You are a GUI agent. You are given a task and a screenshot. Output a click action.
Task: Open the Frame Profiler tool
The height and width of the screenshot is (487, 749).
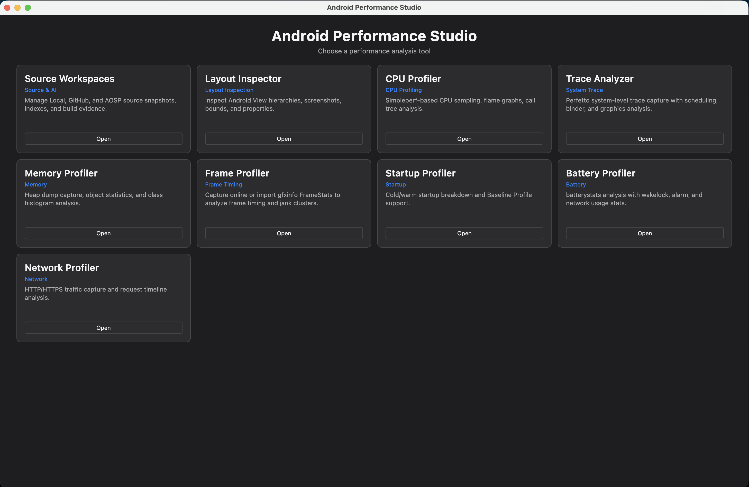[284, 233]
